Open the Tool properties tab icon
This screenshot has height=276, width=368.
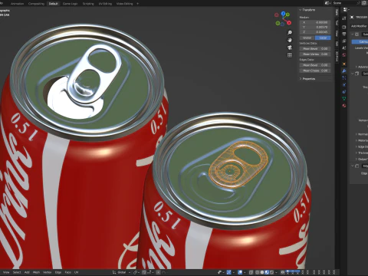[344, 18]
